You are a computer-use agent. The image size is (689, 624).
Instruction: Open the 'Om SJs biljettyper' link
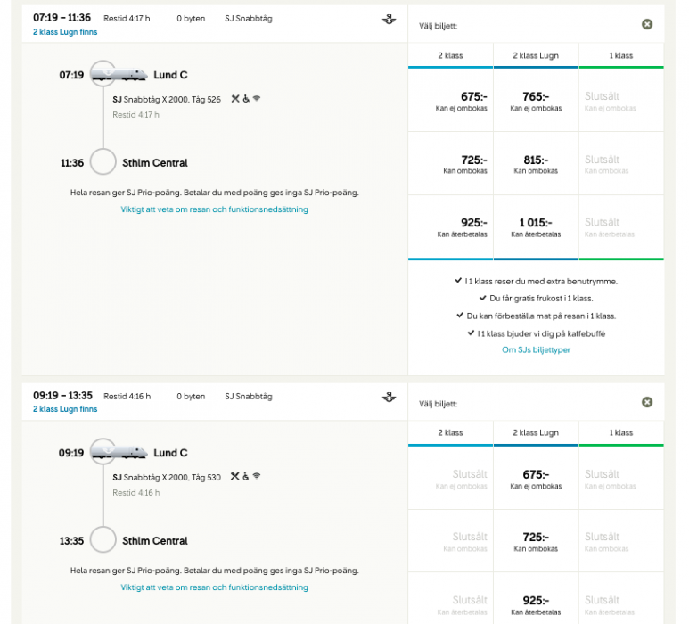point(536,349)
